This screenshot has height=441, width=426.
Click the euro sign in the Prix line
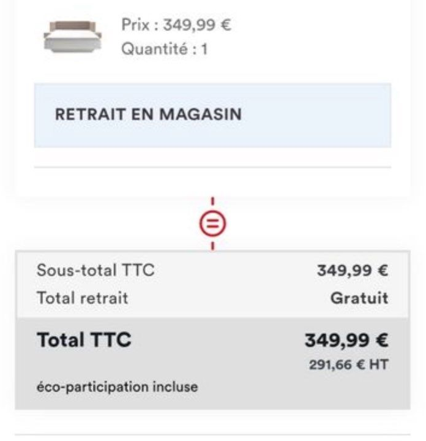point(226,26)
